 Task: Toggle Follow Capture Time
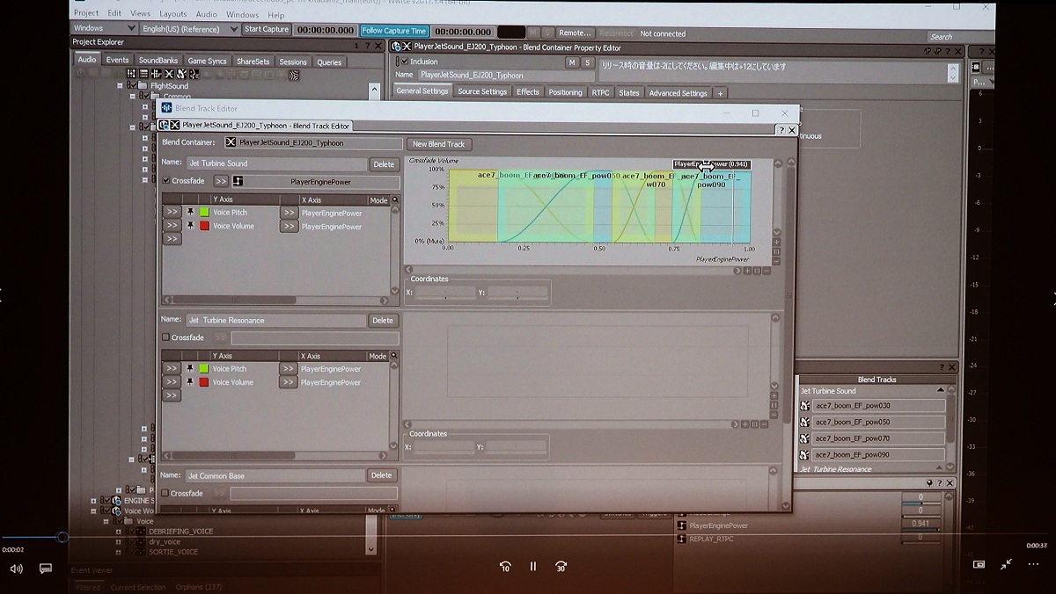point(393,31)
